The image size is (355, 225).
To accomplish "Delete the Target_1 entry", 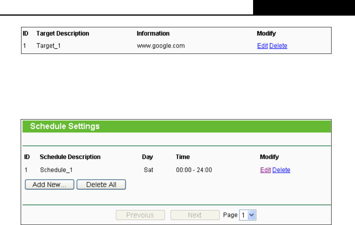I will coord(278,46).
